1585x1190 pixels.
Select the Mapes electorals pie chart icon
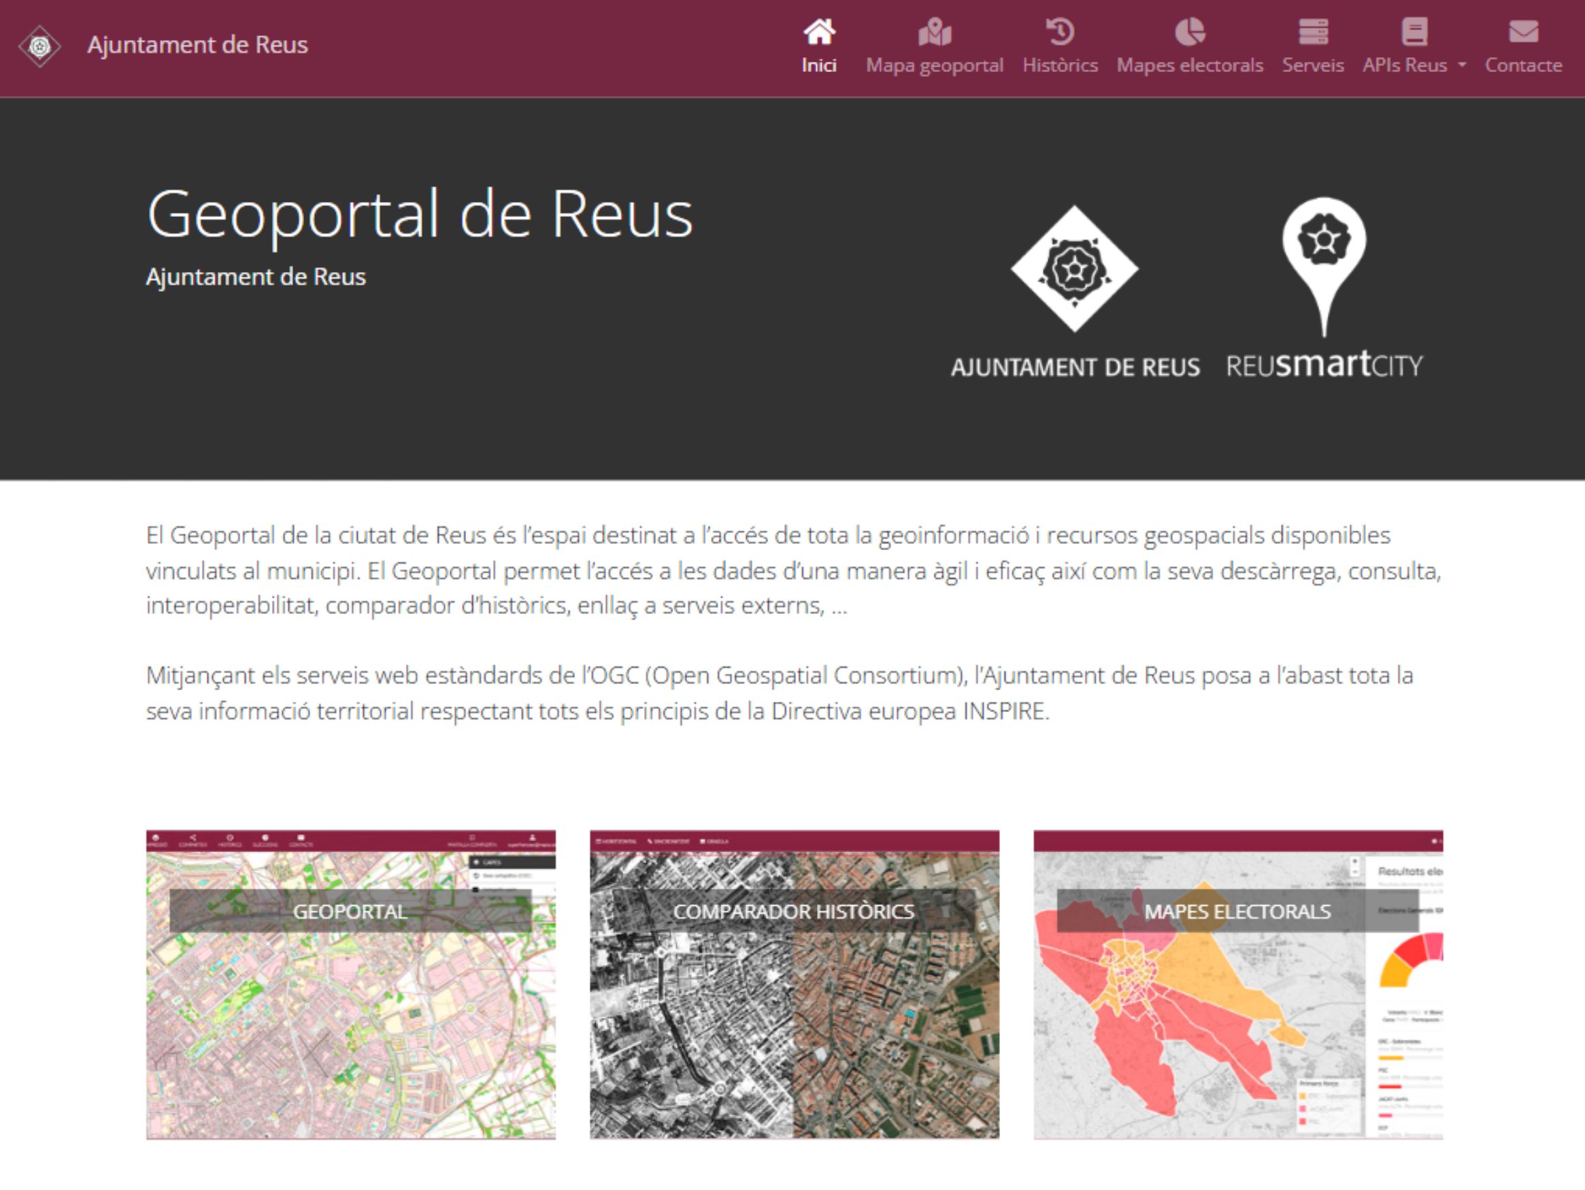tap(1190, 32)
